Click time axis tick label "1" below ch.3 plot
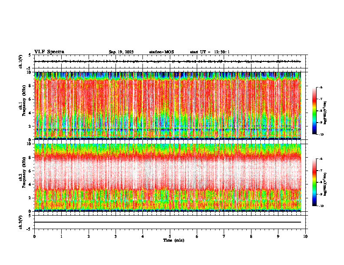This screenshot has width=344, height=265. tap(61, 236)
